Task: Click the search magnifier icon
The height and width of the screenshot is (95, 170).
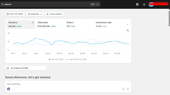Action: (x=2, y=4)
